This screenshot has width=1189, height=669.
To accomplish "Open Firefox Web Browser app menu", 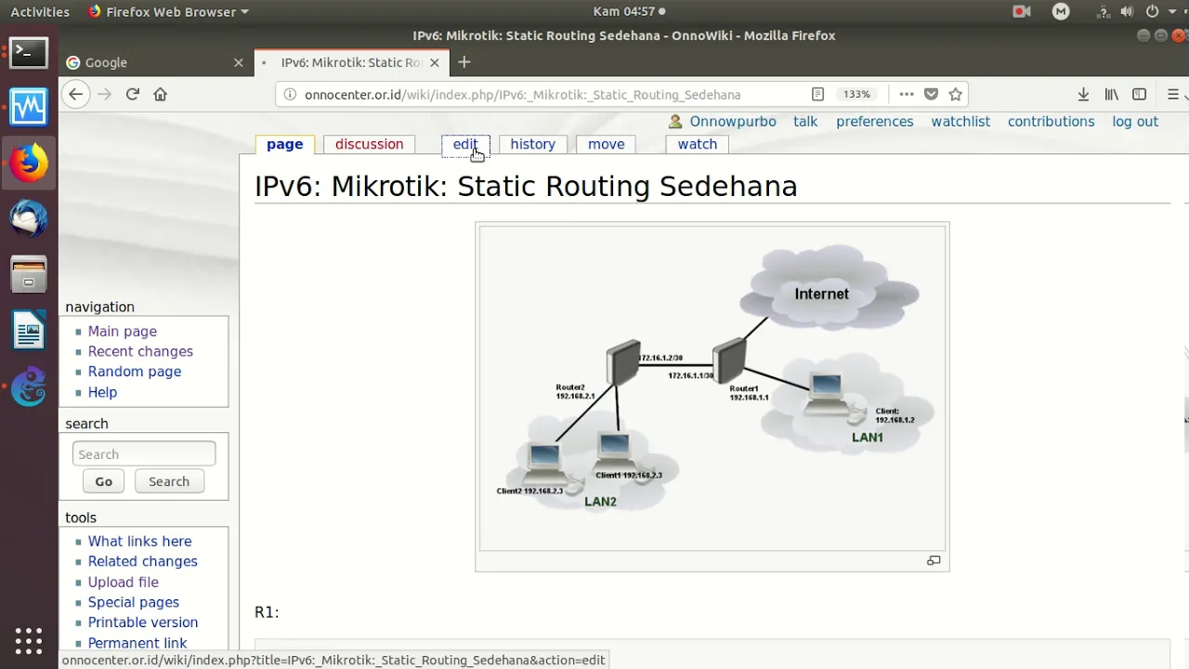I will pyautogui.click(x=168, y=11).
